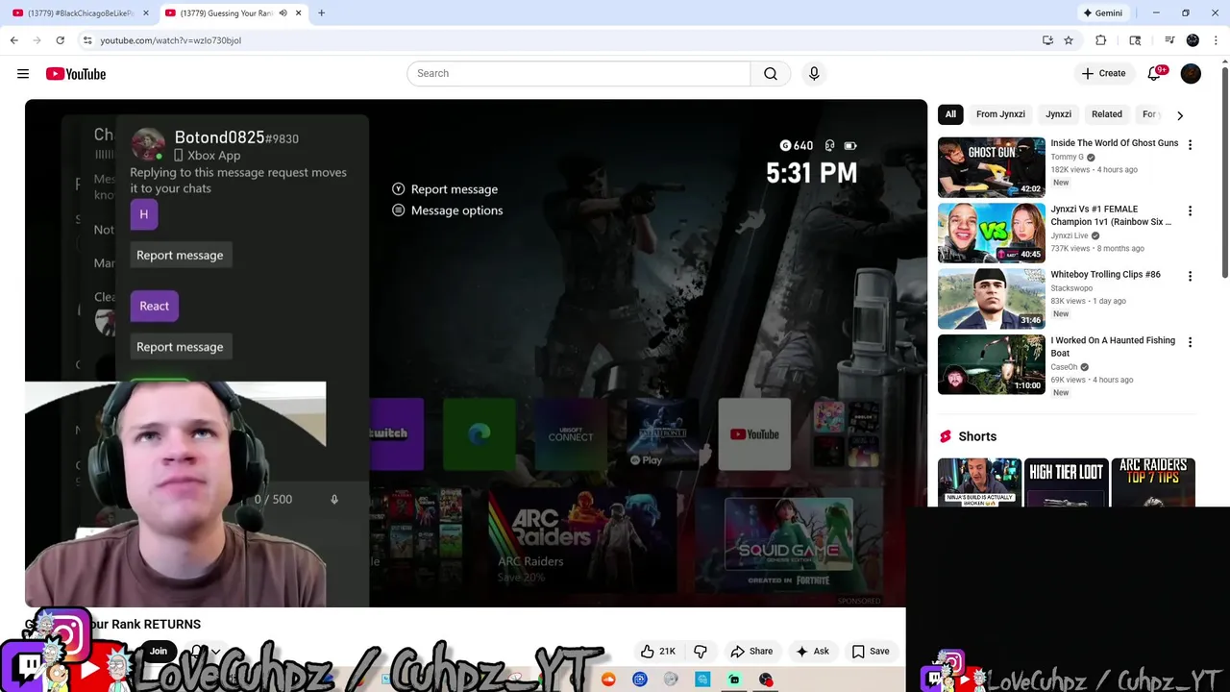1230x692 pixels.
Task: Go back with the browser back arrow
Action: pyautogui.click(x=14, y=40)
